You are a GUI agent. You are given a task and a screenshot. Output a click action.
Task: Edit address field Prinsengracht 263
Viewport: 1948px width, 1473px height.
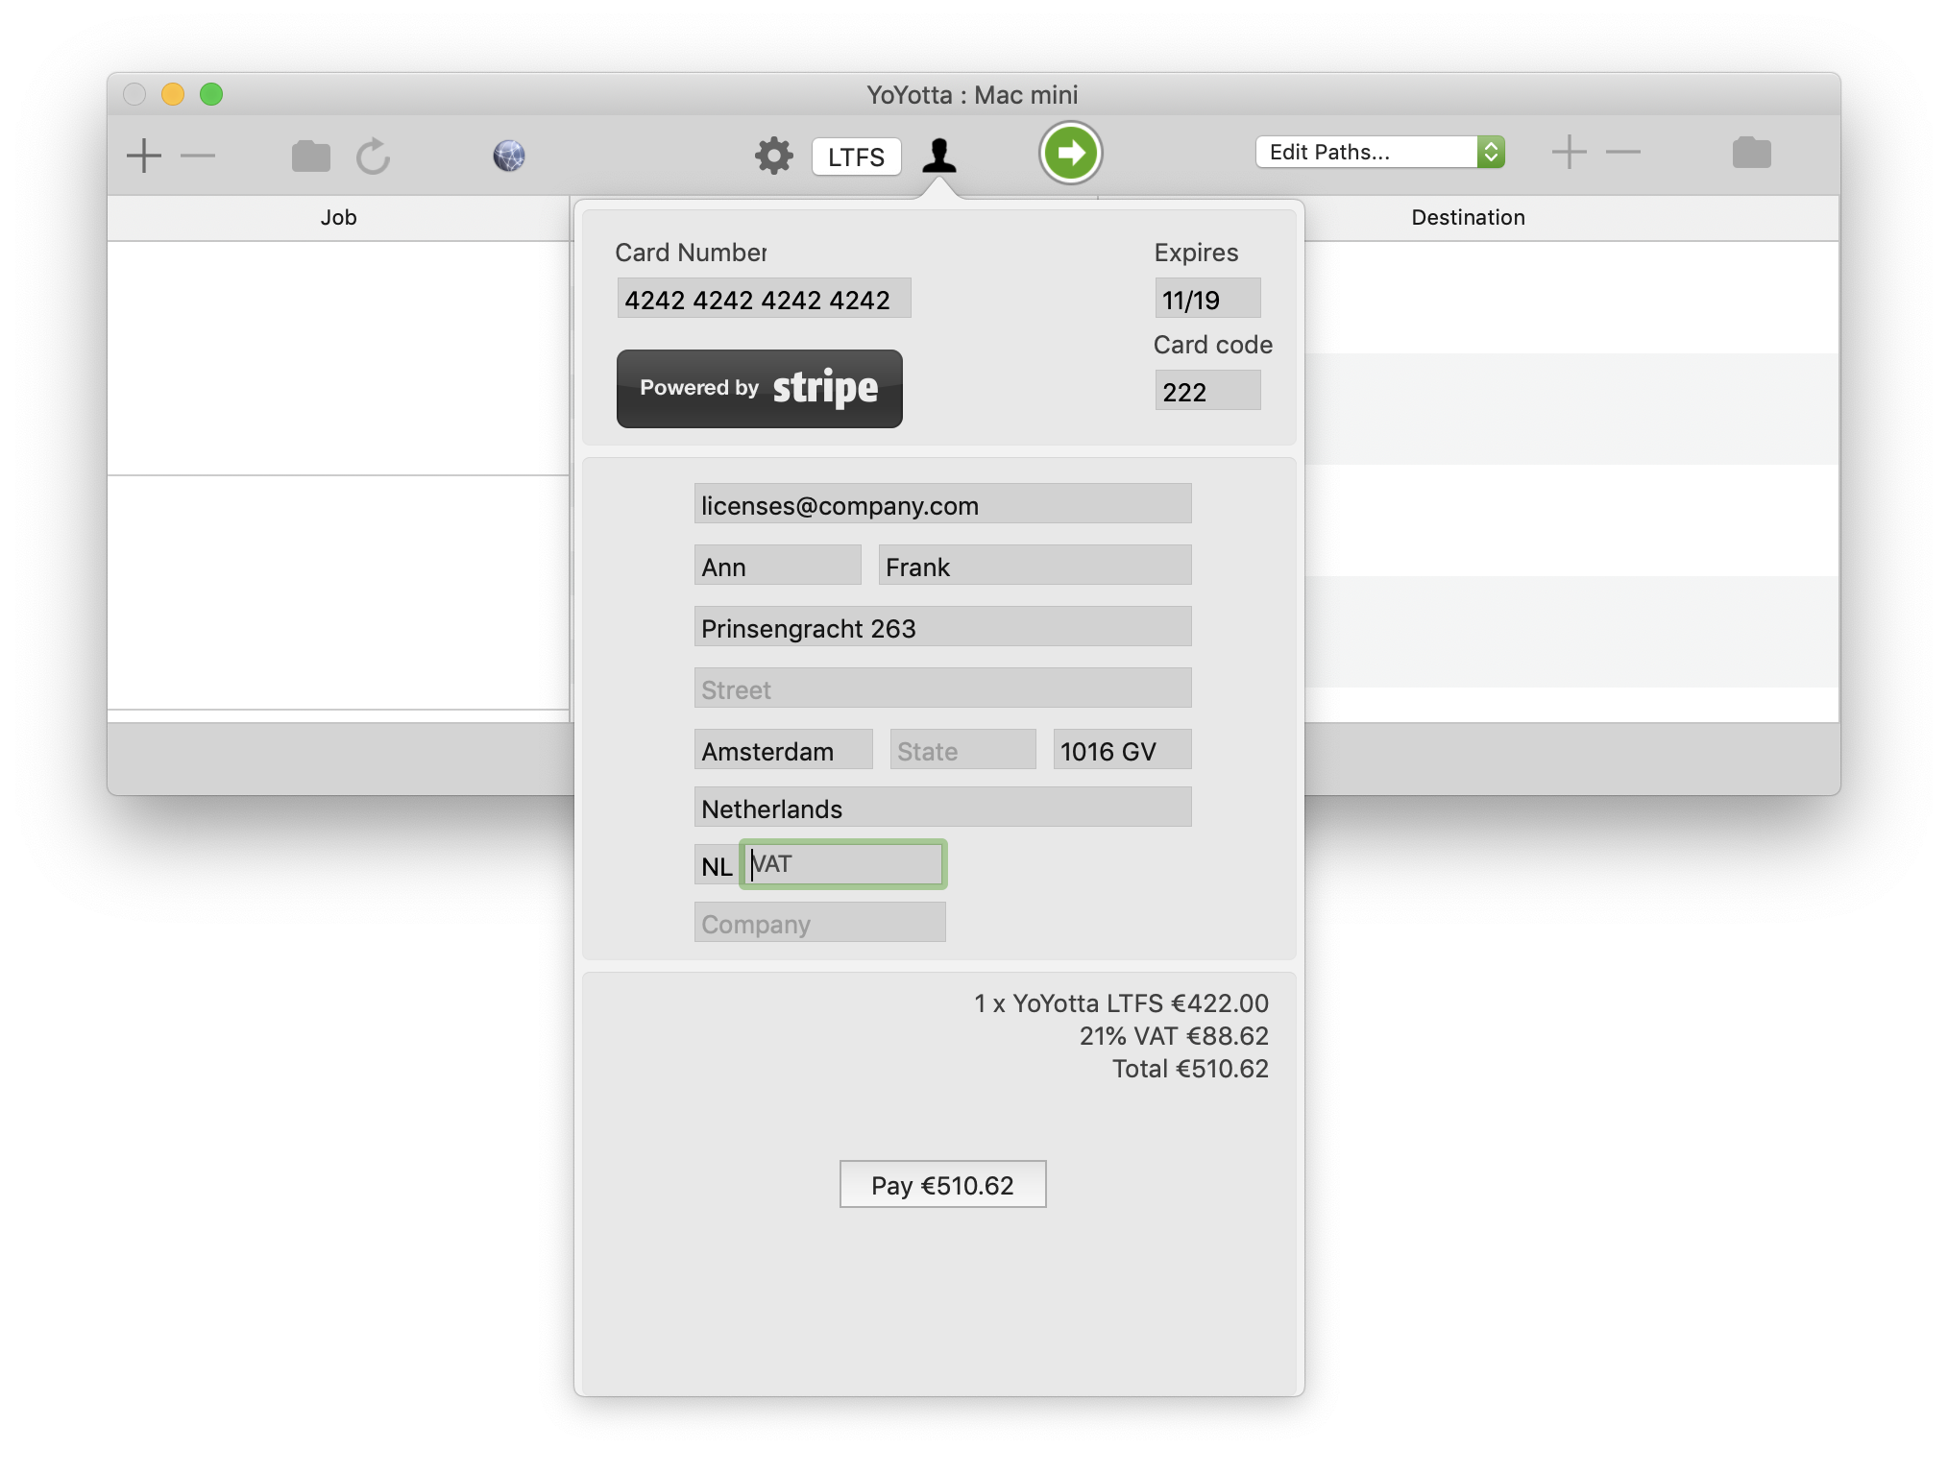coord(942,627)
